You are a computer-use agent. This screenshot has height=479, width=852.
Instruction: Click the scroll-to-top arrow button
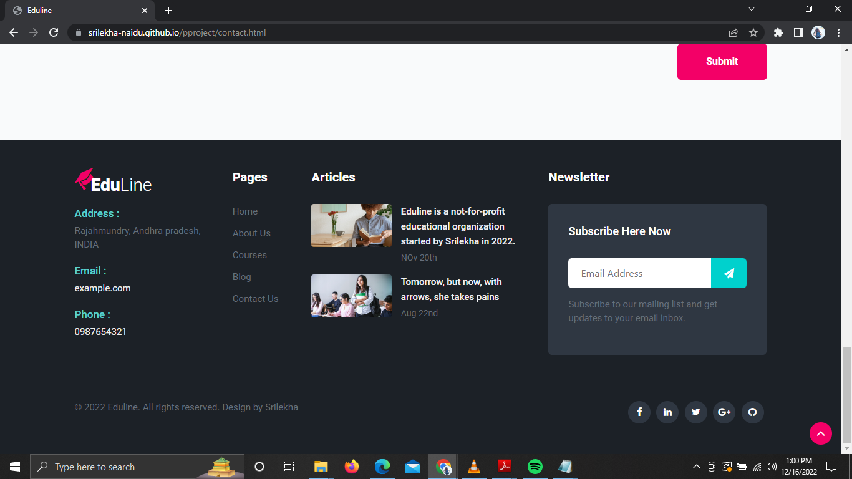821,433
